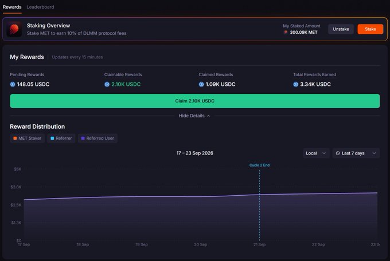Click orange MET Staker color swatch
The height and width of the screenshot is (261, 390).
tap(15, 139)
